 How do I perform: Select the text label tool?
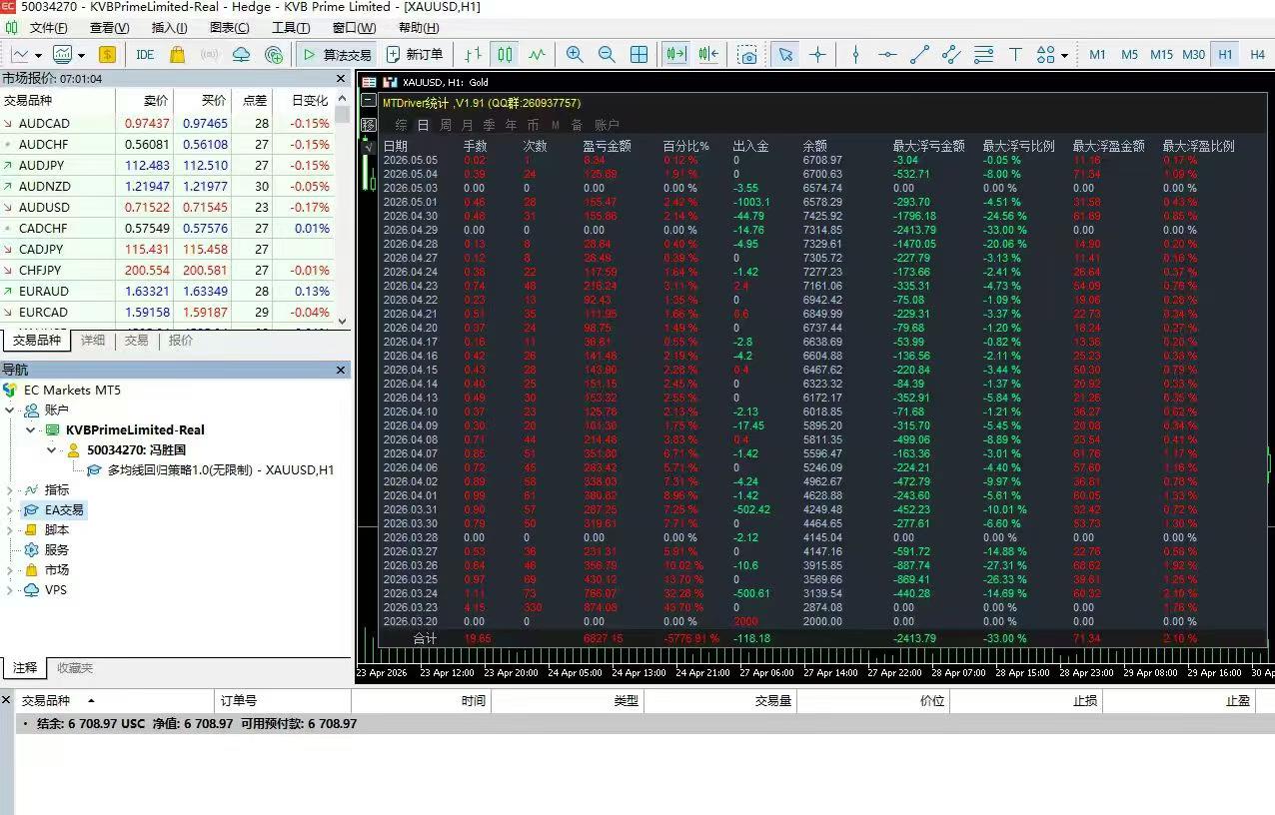click(x=1015, y=55)
